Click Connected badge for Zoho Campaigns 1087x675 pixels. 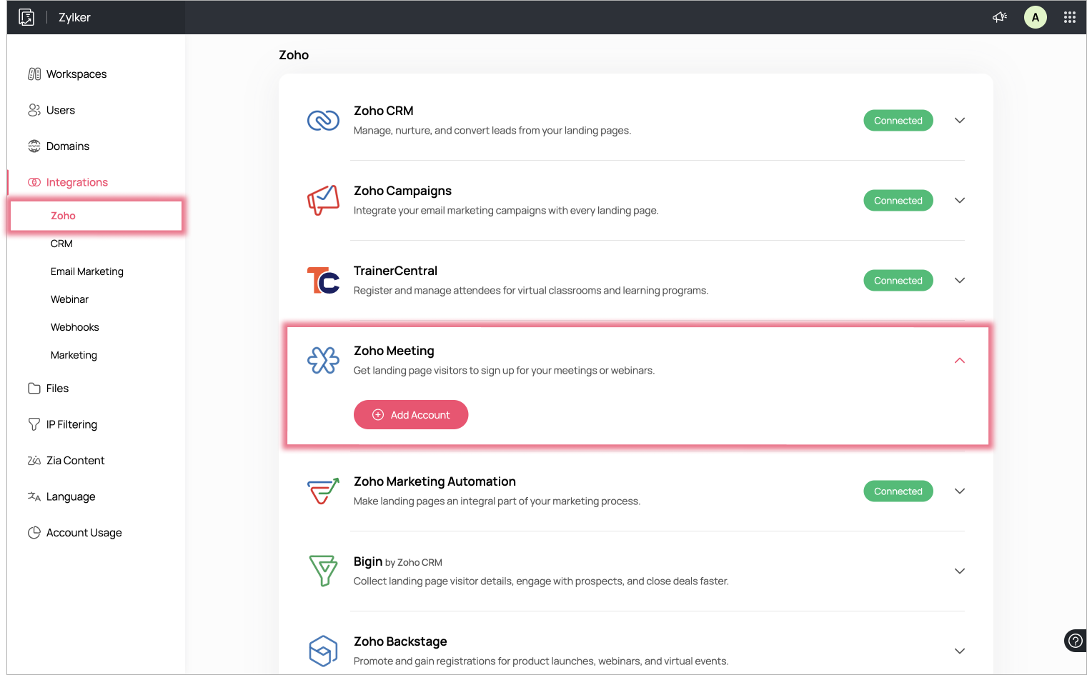pos(898,201)
